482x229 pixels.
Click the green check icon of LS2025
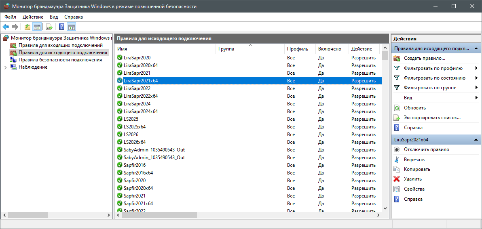120,119
